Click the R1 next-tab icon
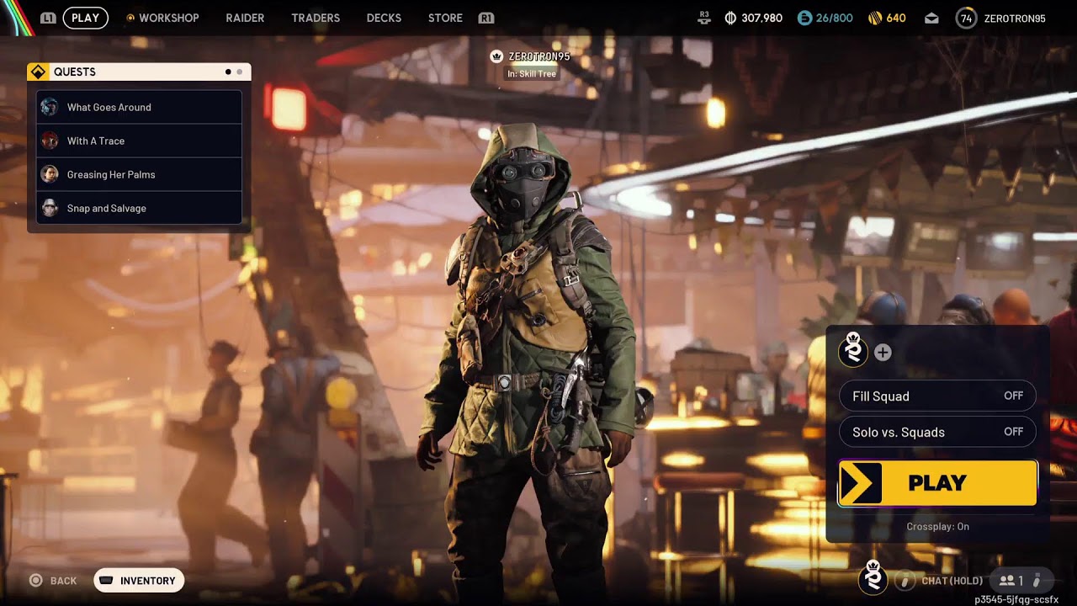 pos(485,18)
